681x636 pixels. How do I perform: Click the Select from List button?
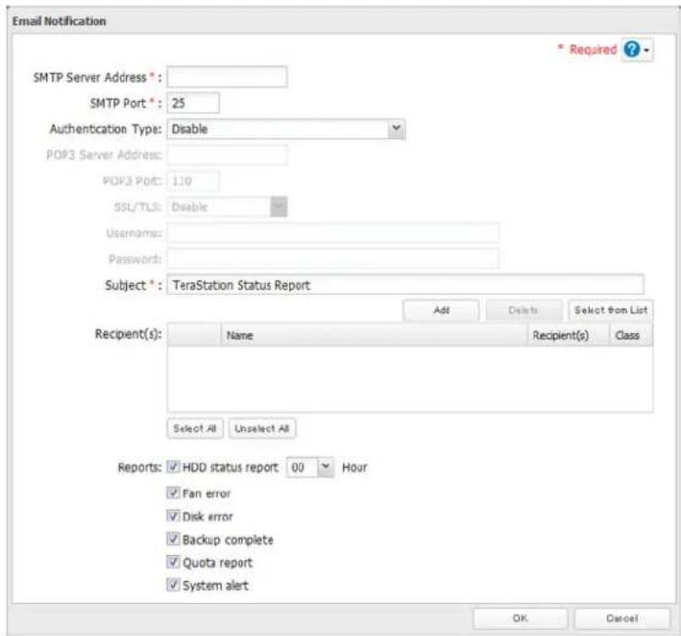(x=611, y=311)
